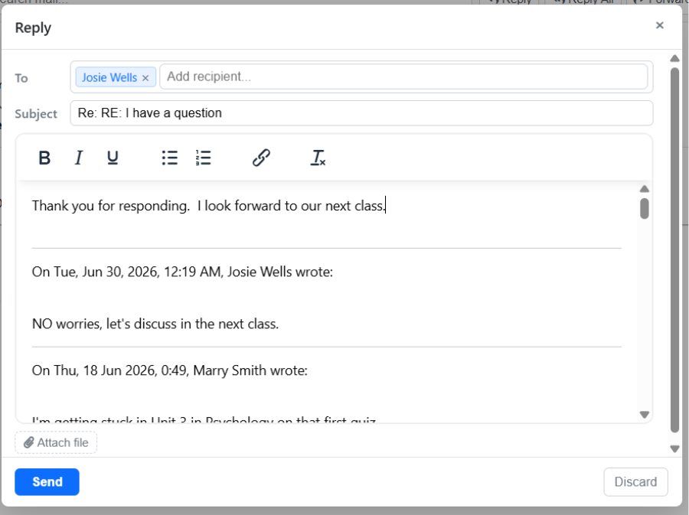Click into the Subject field
This screenshot has width=689, height=515.
point(361,113)
